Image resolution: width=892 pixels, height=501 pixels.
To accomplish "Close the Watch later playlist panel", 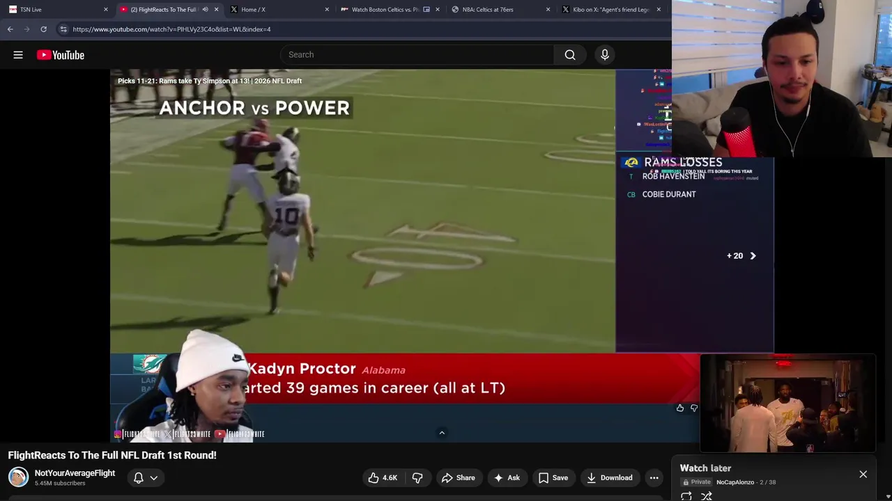I will [863, 475].
